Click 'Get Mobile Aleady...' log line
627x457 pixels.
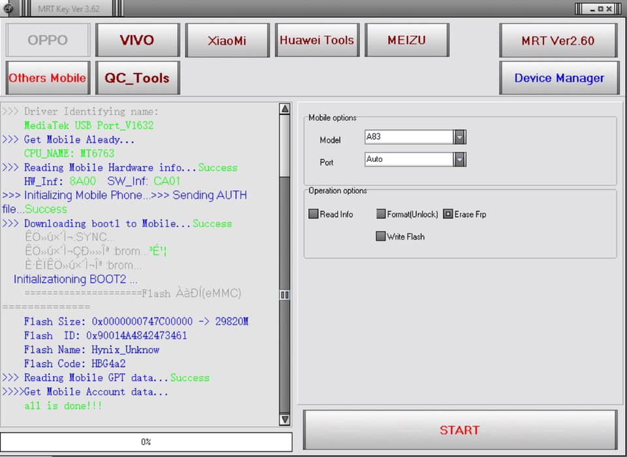coord(69,140)
